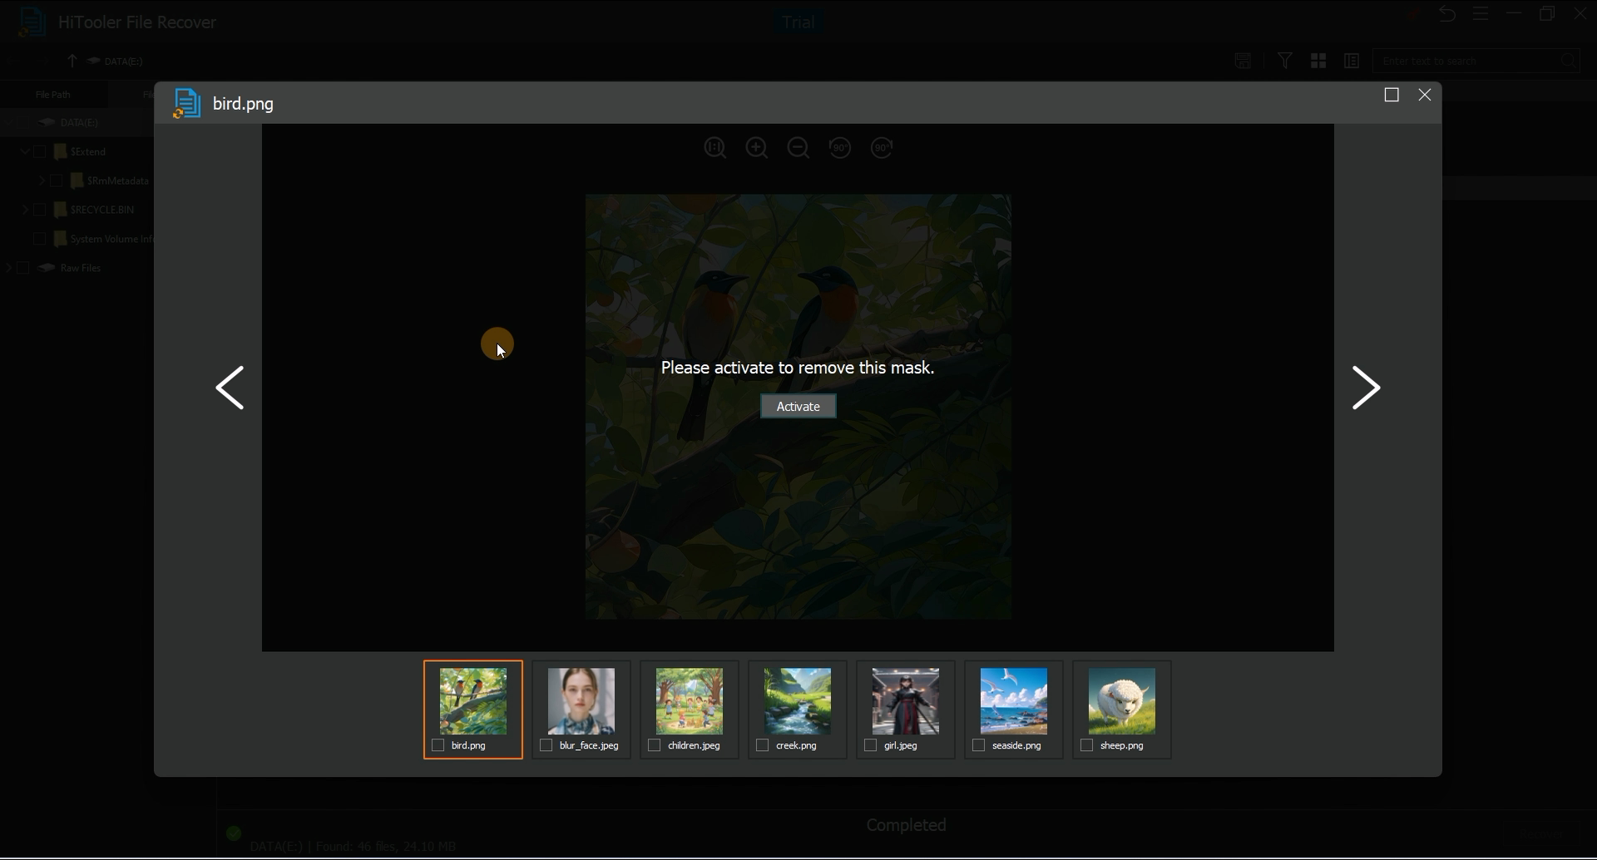Close the bird.png preview dialog
Screen dimensions: 1597x860
point(1425,96)
